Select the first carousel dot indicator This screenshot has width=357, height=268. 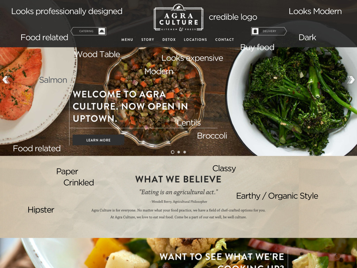(x=173, y=152)
